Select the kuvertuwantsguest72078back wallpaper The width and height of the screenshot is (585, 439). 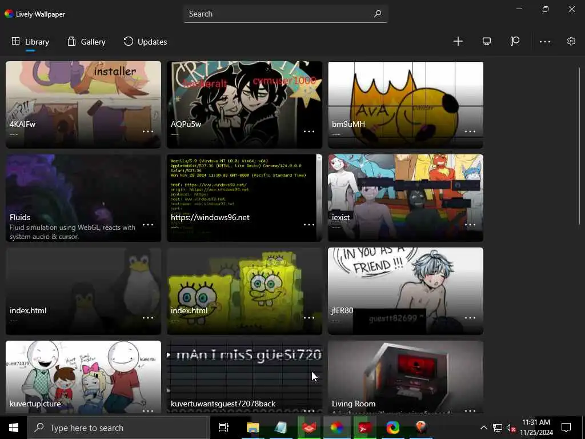tap(245, 377)
